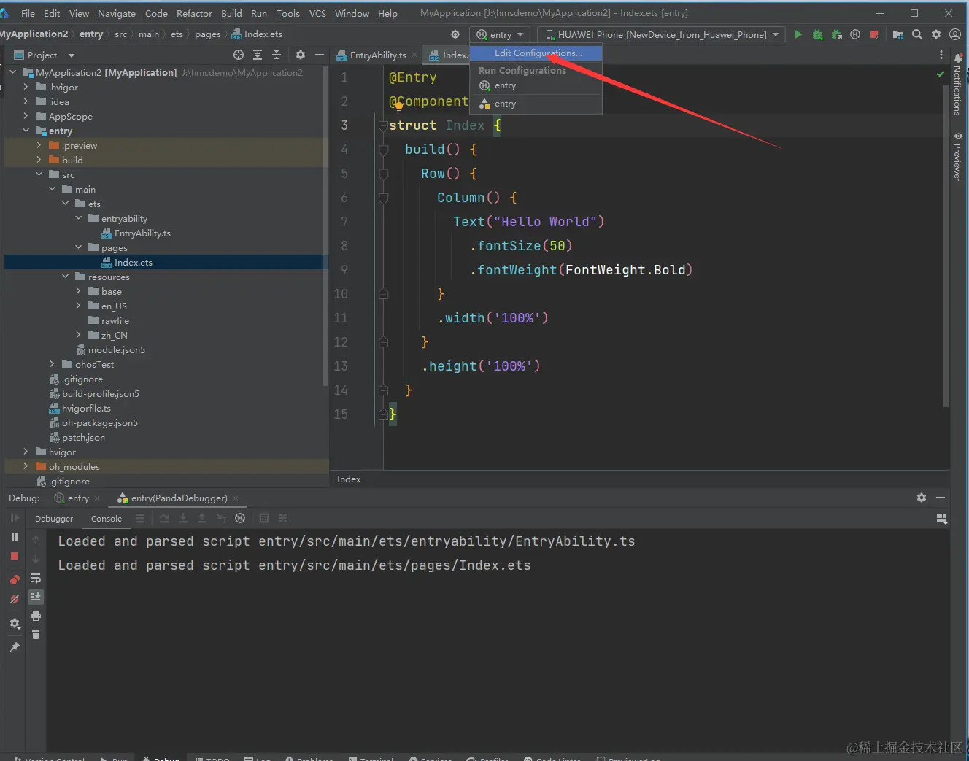Open the Refactor menu
Viewport: 969px width, 761px height.
coord(194,13)
